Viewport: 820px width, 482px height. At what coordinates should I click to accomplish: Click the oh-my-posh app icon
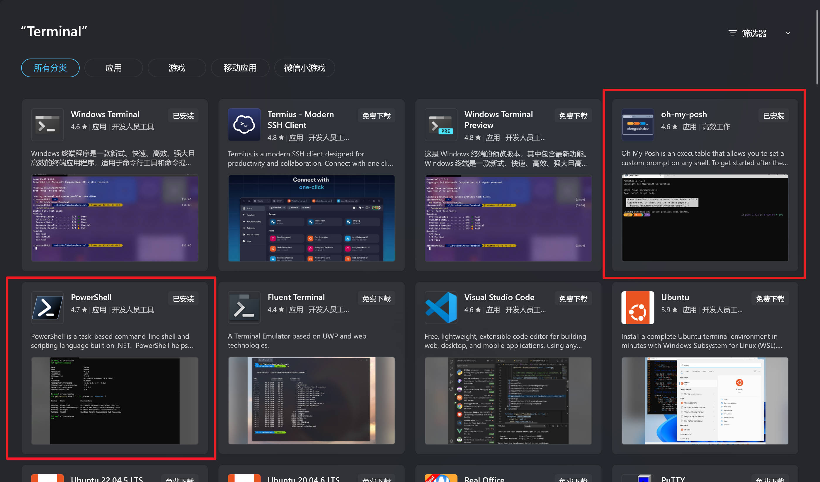point(637,125)
